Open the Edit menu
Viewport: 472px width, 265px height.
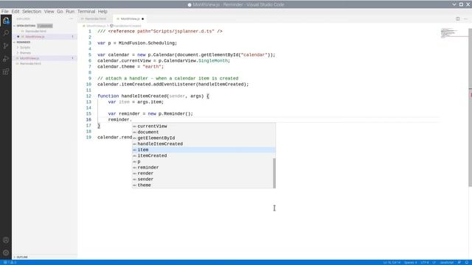[15, 12]
